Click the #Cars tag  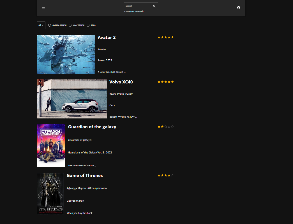(112, 94)
